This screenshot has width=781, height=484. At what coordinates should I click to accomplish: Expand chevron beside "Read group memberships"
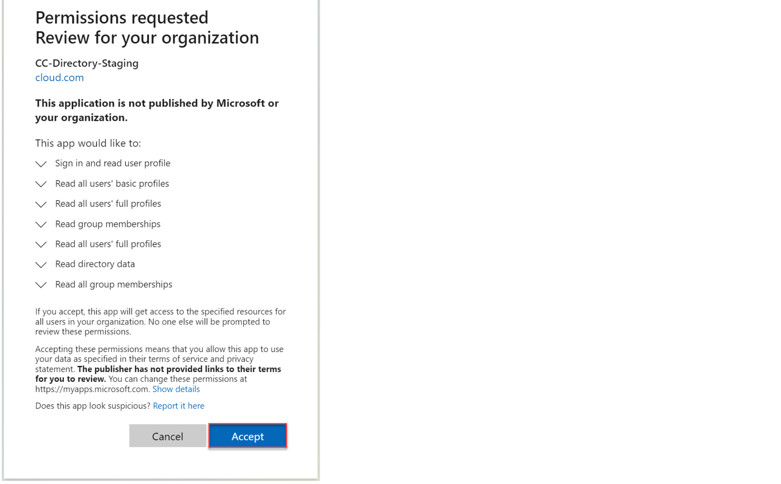(x=41, y=224)
